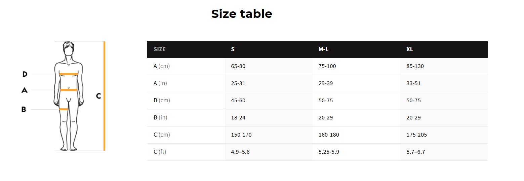This screenshot has height=181, width=524.
Task: Click the 45-60 thigh value for S
Action: [x=238, y=101]
